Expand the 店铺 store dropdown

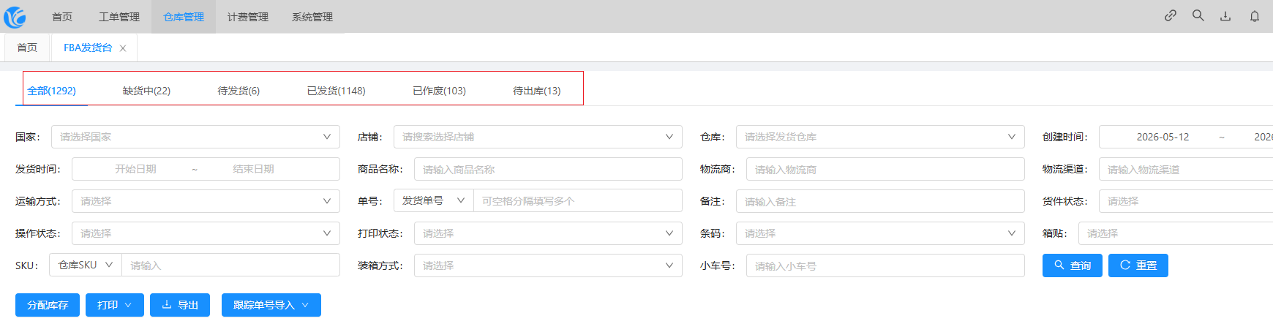coord(538,137)
